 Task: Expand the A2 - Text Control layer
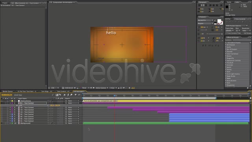click(10, 107)
